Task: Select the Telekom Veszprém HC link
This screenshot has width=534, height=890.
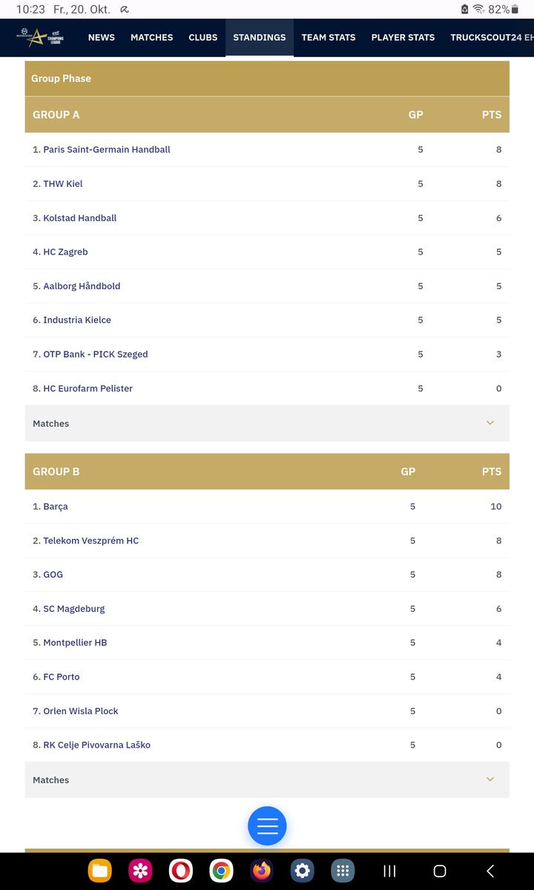Action: point(90,541)
